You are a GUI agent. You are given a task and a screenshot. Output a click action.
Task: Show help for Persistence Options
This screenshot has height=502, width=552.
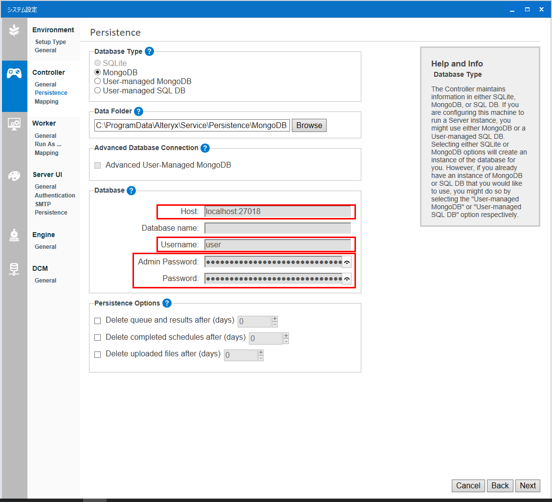(x=167, y=303)
